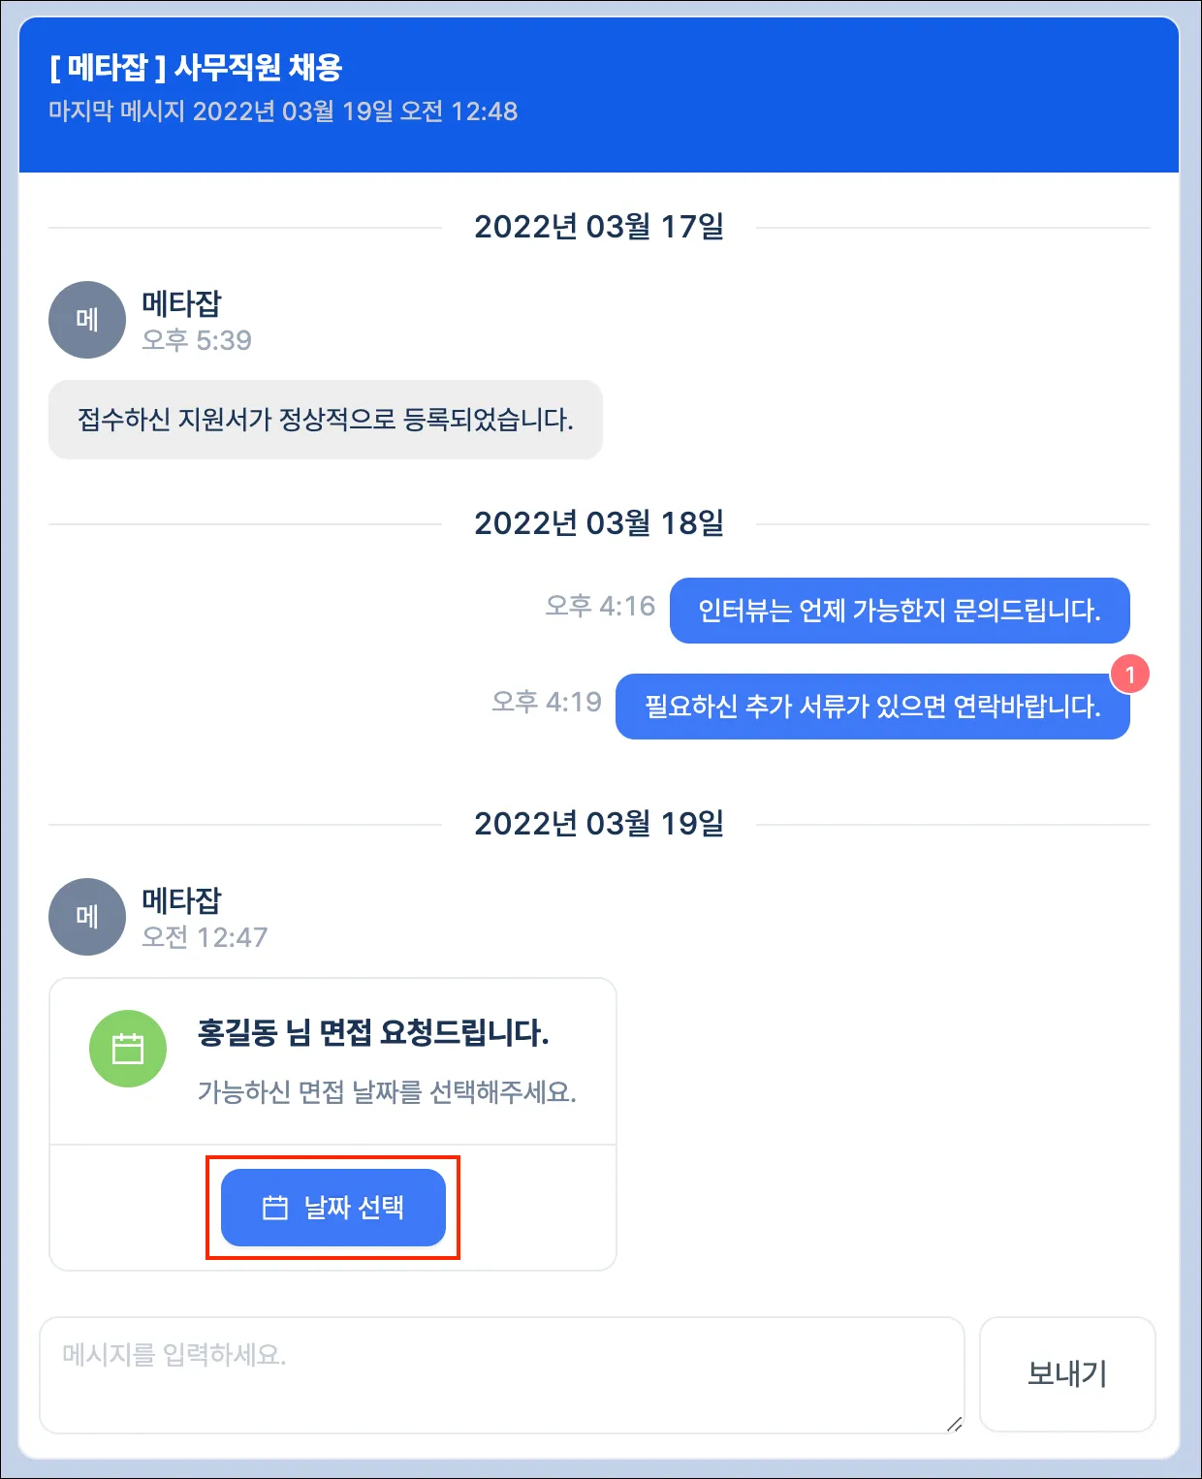Select the 필요하신 추가 서류가 있으면 연락바랍니다 bubble
1202x1479 pixels.
[872, 707]
